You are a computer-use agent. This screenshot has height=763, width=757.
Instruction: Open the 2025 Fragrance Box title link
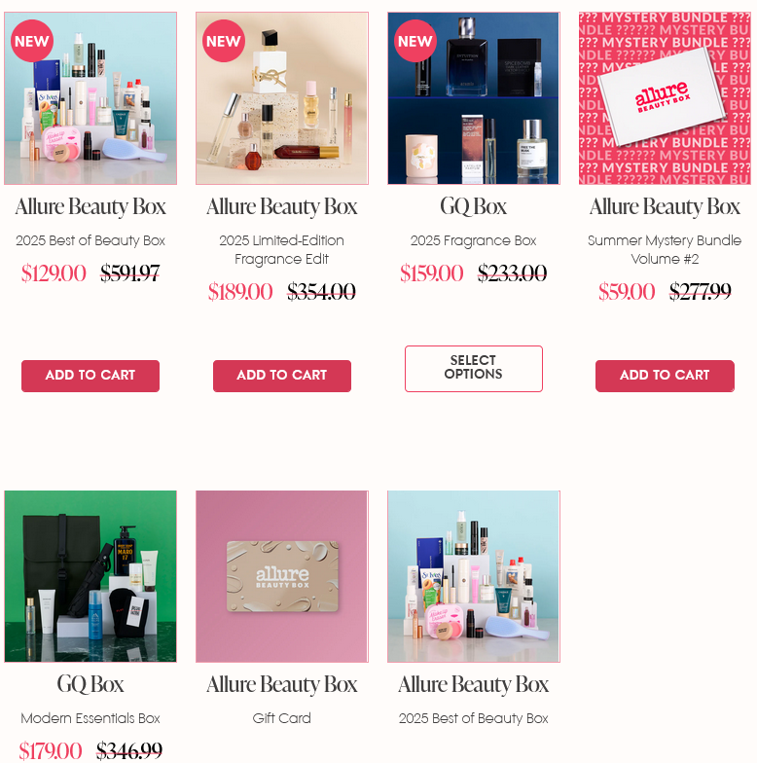pyautogui.click(x=473, y=240)
